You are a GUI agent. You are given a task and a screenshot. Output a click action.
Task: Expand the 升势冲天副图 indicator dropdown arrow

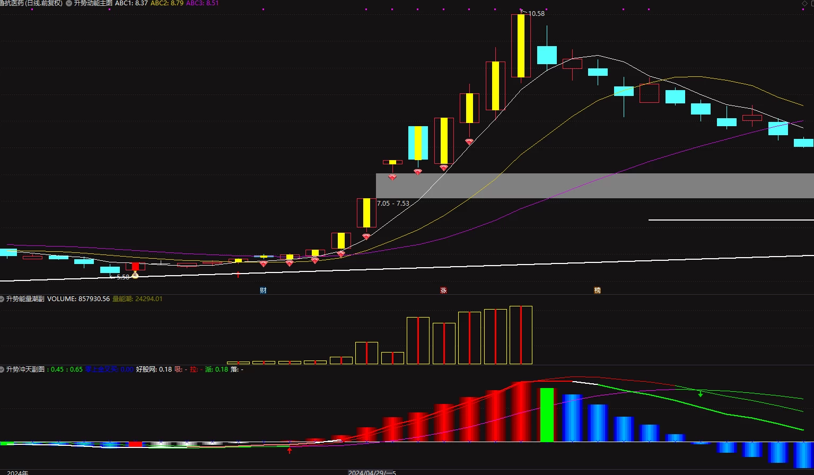(x=2, y=370)
